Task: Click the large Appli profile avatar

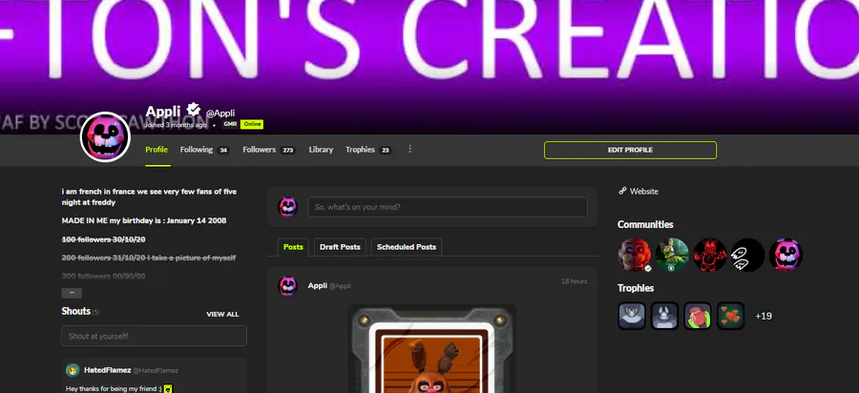Action: tap(105, 136)
